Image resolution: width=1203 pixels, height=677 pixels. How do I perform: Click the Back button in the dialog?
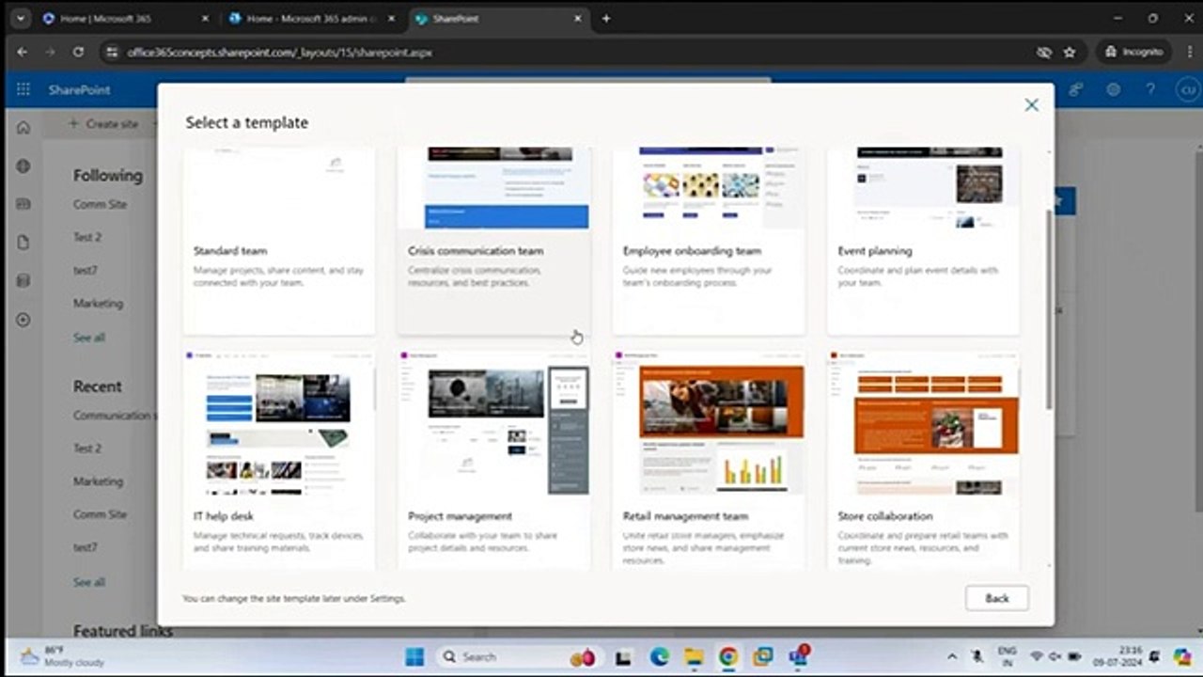(x=996, y=598)
